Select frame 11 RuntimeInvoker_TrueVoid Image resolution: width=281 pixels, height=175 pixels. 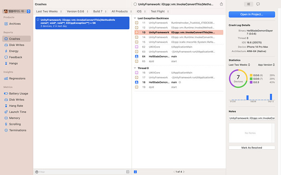(x=179, y=23)
